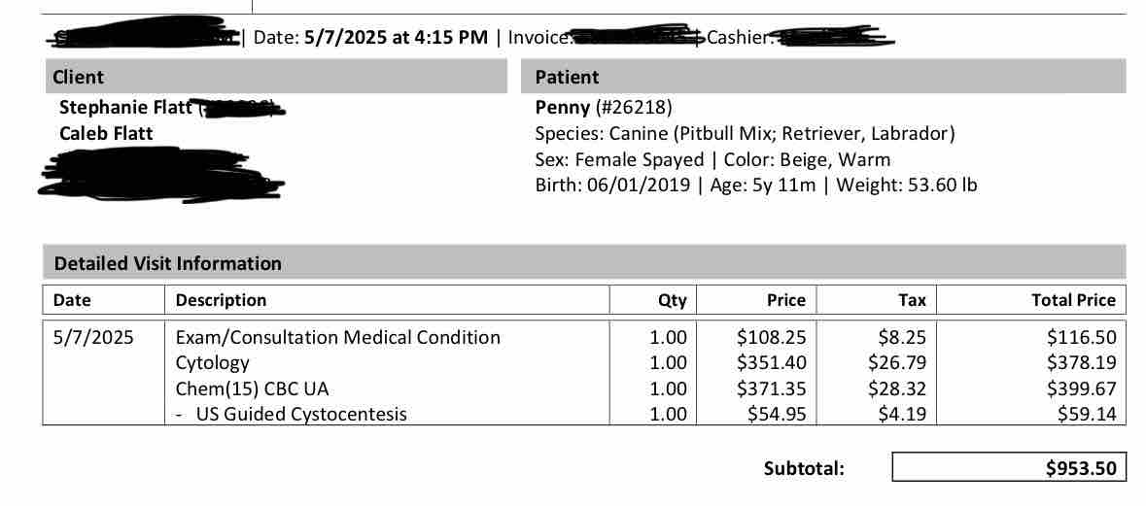Click the client name Caleb Flatt
Screen dimensions: 1146x506
[x=107, y=134]
